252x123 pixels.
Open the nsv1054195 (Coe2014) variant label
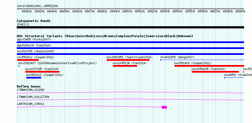(209, 69)
